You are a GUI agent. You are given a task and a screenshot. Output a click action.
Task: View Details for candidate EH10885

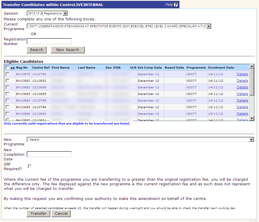(242, 107)
